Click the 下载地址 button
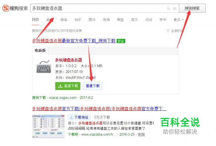 click(x=79, y=117)
